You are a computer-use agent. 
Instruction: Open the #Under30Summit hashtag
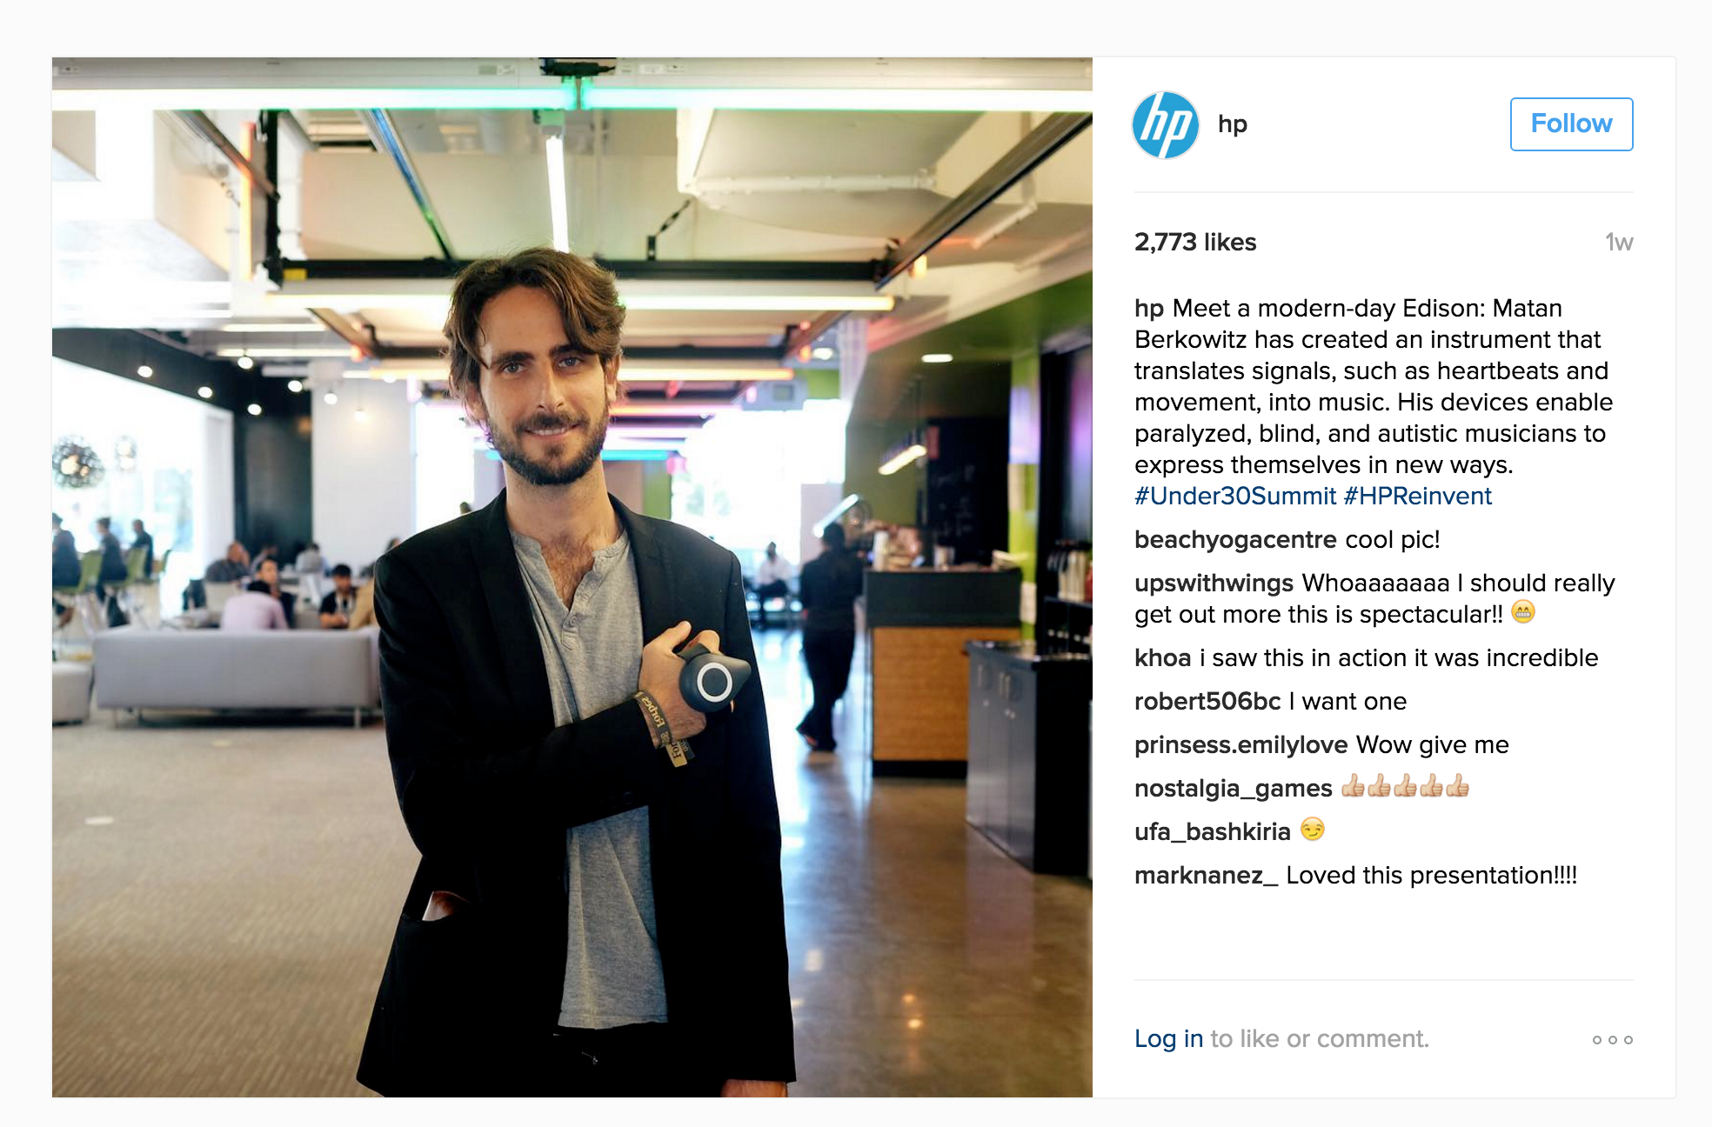click(x=1235, y=496)
